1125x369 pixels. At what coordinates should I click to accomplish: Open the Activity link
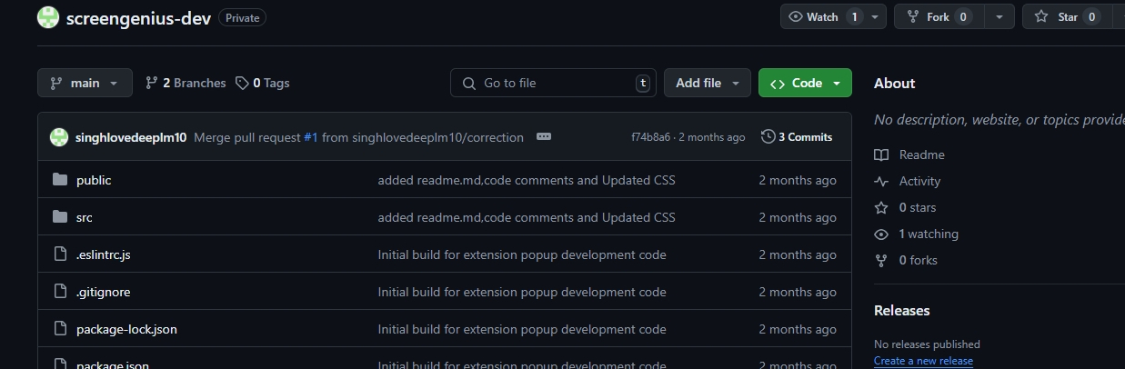[919, 181]
